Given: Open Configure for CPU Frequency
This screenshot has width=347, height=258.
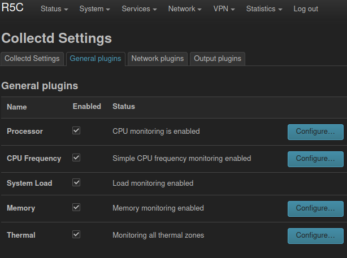Looking at the screenshot, I should [315, 159].
